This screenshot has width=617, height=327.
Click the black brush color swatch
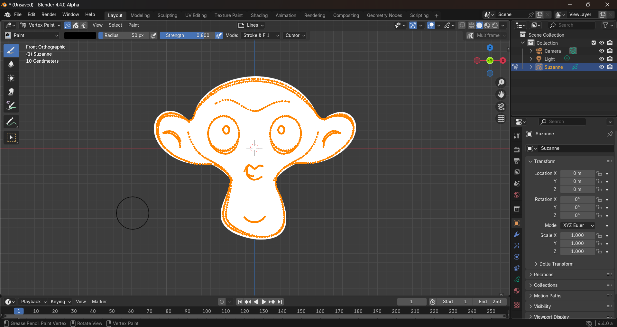click(80, 35)
